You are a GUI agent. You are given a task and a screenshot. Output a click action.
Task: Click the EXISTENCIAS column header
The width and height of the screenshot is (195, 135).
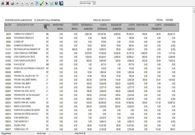point(142,25)
